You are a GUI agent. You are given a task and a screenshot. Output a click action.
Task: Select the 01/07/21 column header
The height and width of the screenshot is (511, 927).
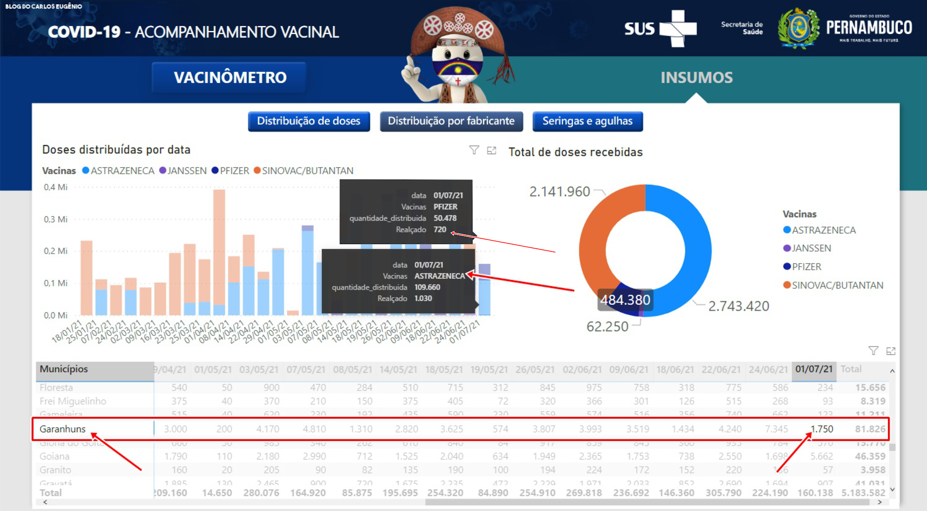[x=813, y=369]
